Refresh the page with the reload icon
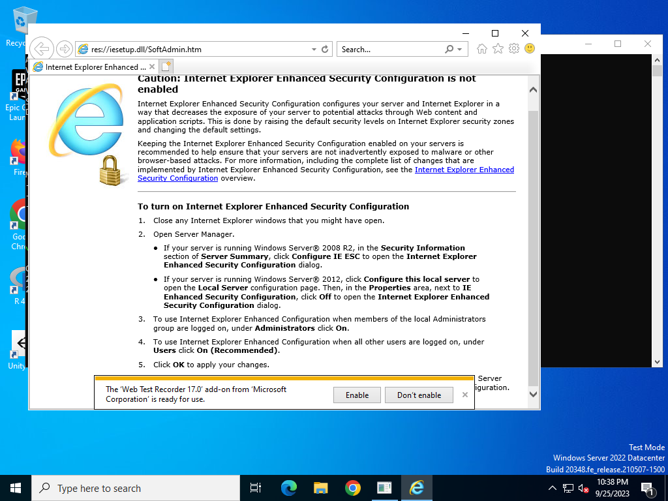668x501 pixels. (x=325, y=49)
